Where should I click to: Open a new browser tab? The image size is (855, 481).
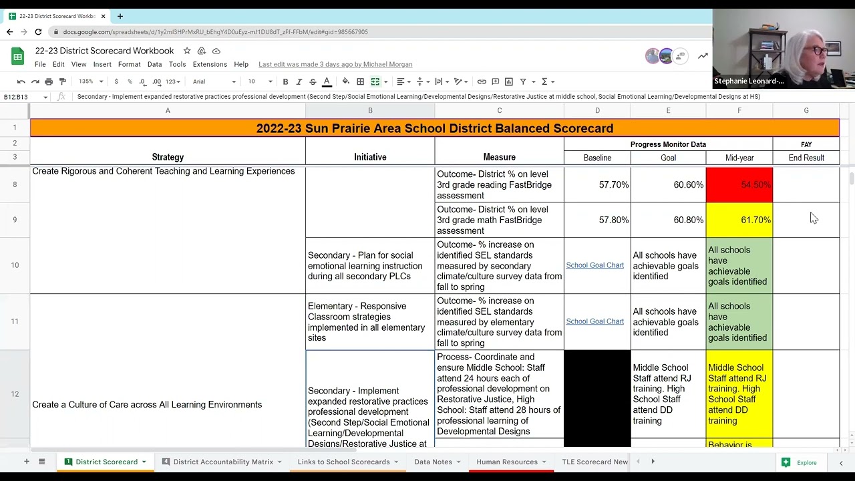click(x=120, y=16)
